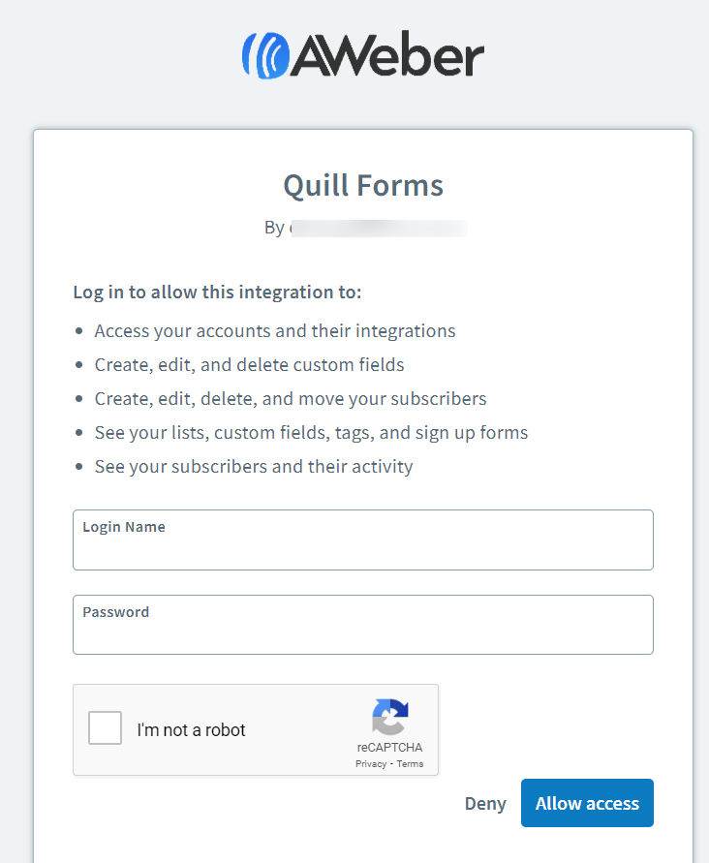
Task: Click the Password field label
Action: [116, 612]
